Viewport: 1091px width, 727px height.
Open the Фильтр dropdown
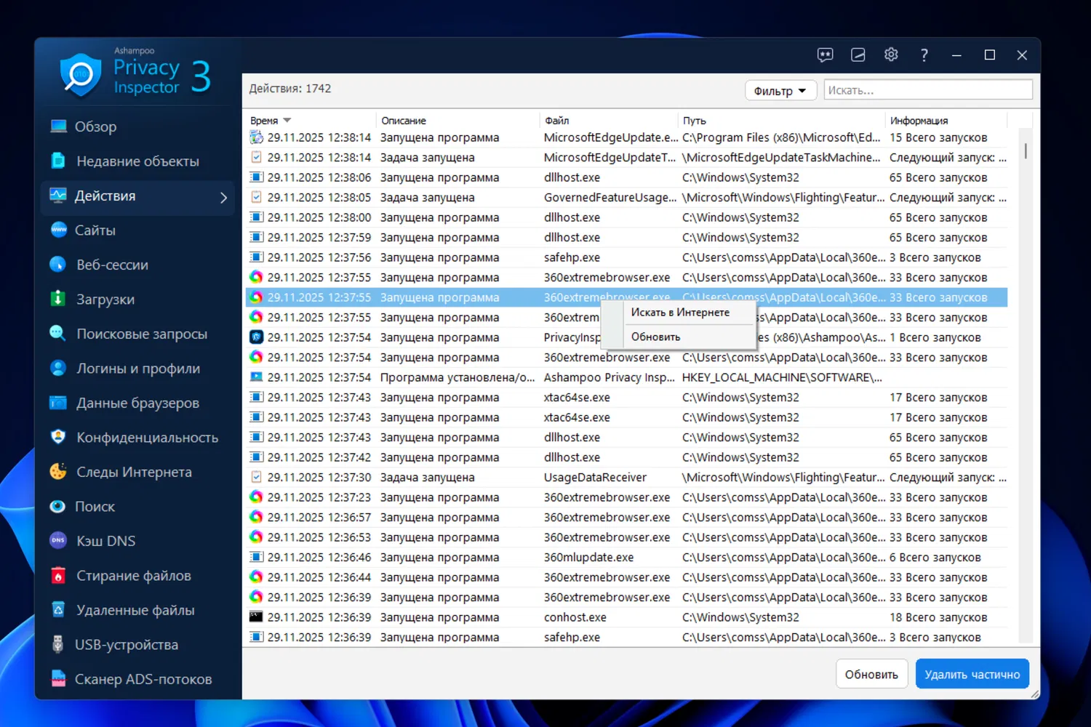[780, 91]
